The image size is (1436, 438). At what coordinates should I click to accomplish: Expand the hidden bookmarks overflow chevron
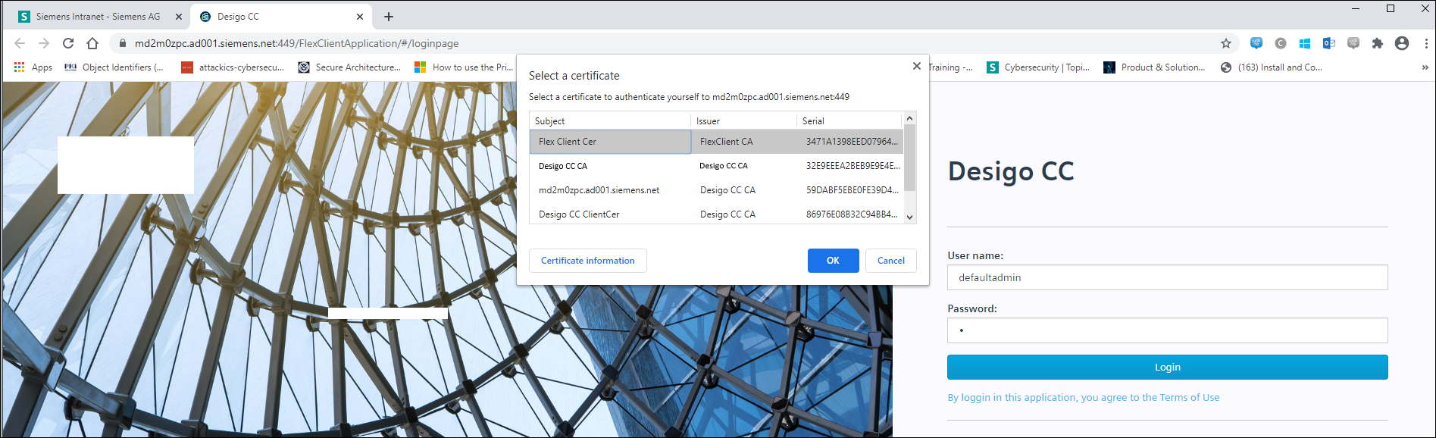point(1425,67)
